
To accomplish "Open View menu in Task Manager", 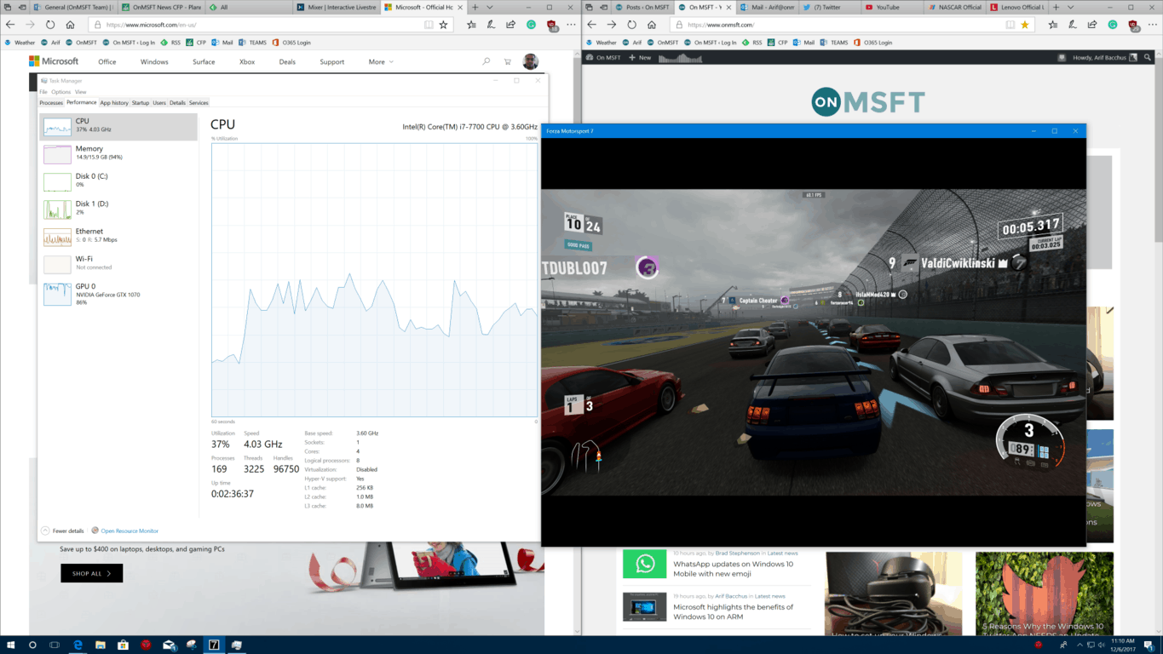I will 80,92.
